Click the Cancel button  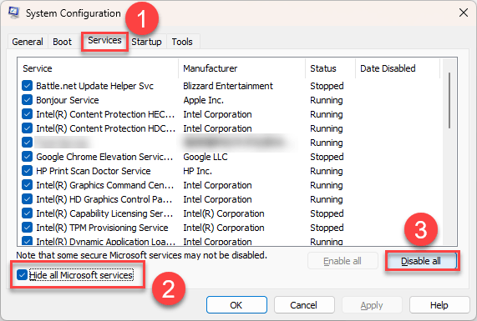(303, 305)
